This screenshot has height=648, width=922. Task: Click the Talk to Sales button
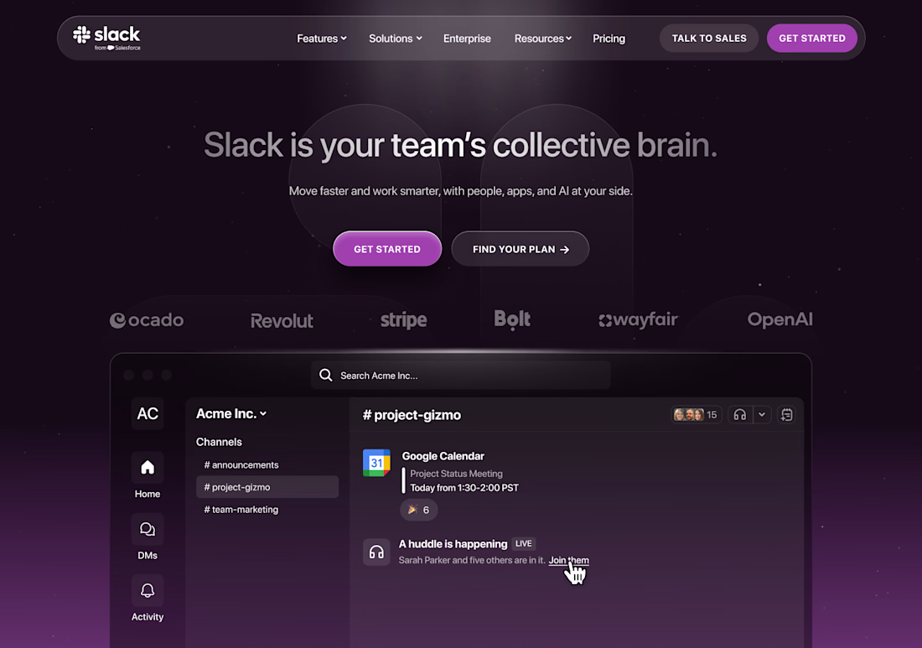tap(709, 39)
